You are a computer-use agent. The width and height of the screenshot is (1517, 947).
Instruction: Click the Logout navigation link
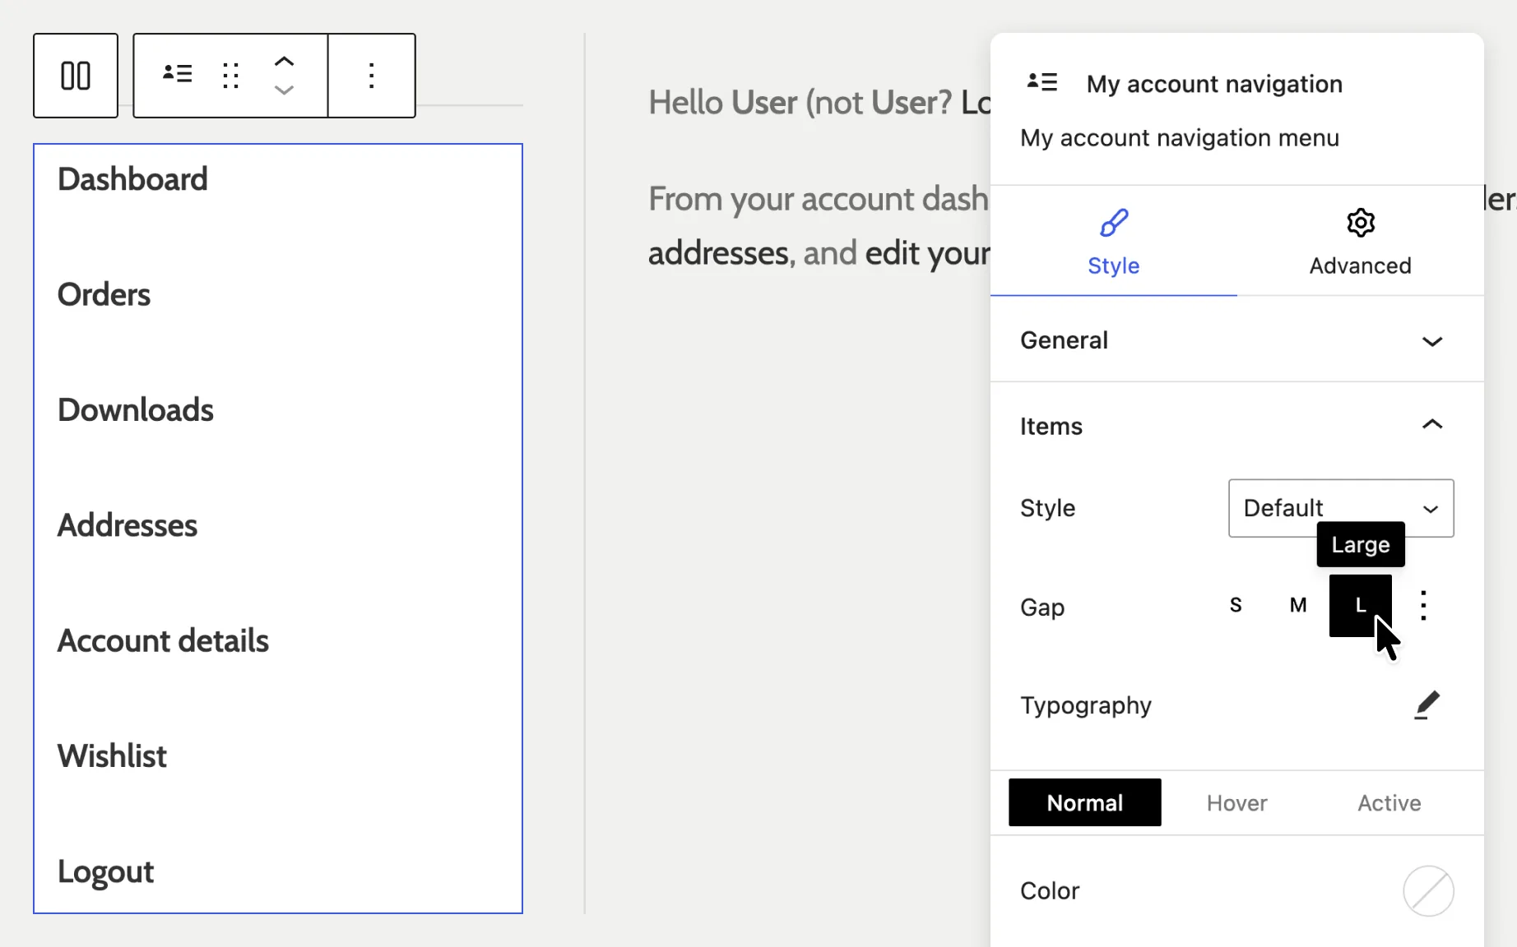click(105, 871)
